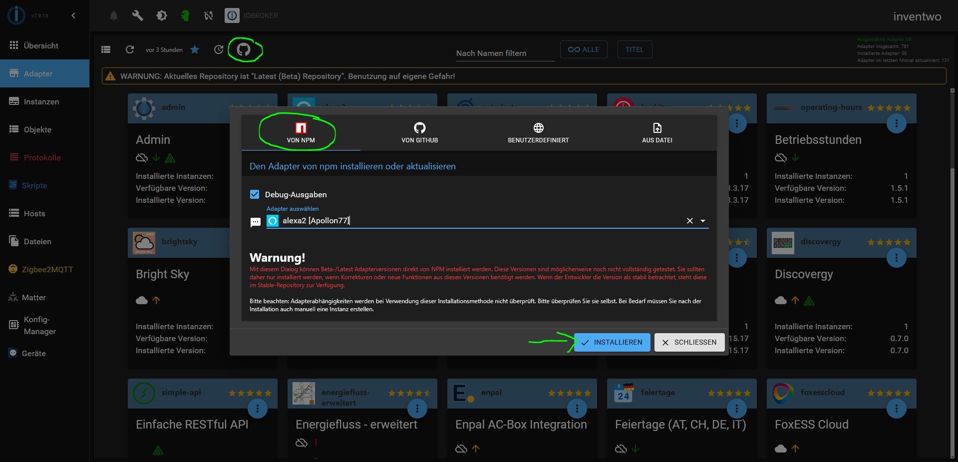
Task: Toggle the Debug-Ausgaben checkbox
Action: point(255,194)
